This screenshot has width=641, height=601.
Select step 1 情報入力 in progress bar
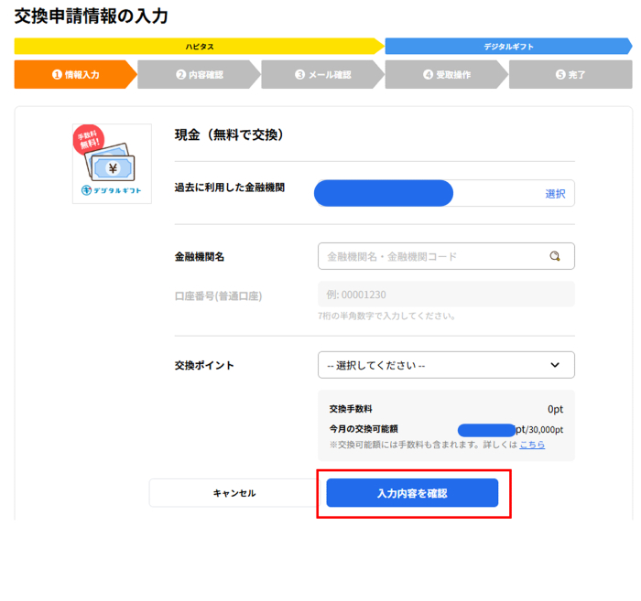click(x=76, y=74)
